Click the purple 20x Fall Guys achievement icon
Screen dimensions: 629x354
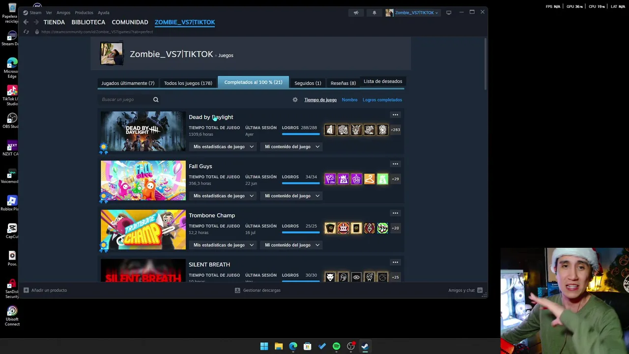[x=330, y=179]
